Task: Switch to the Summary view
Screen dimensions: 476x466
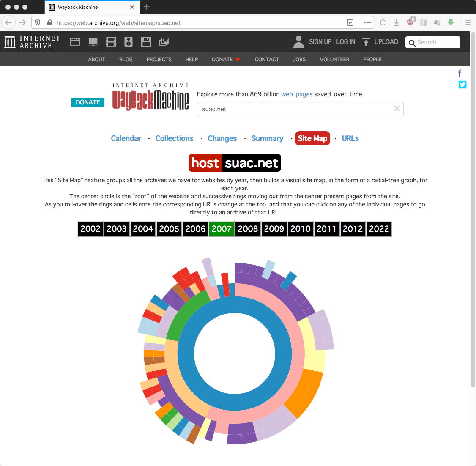Action: click(268, 138)
